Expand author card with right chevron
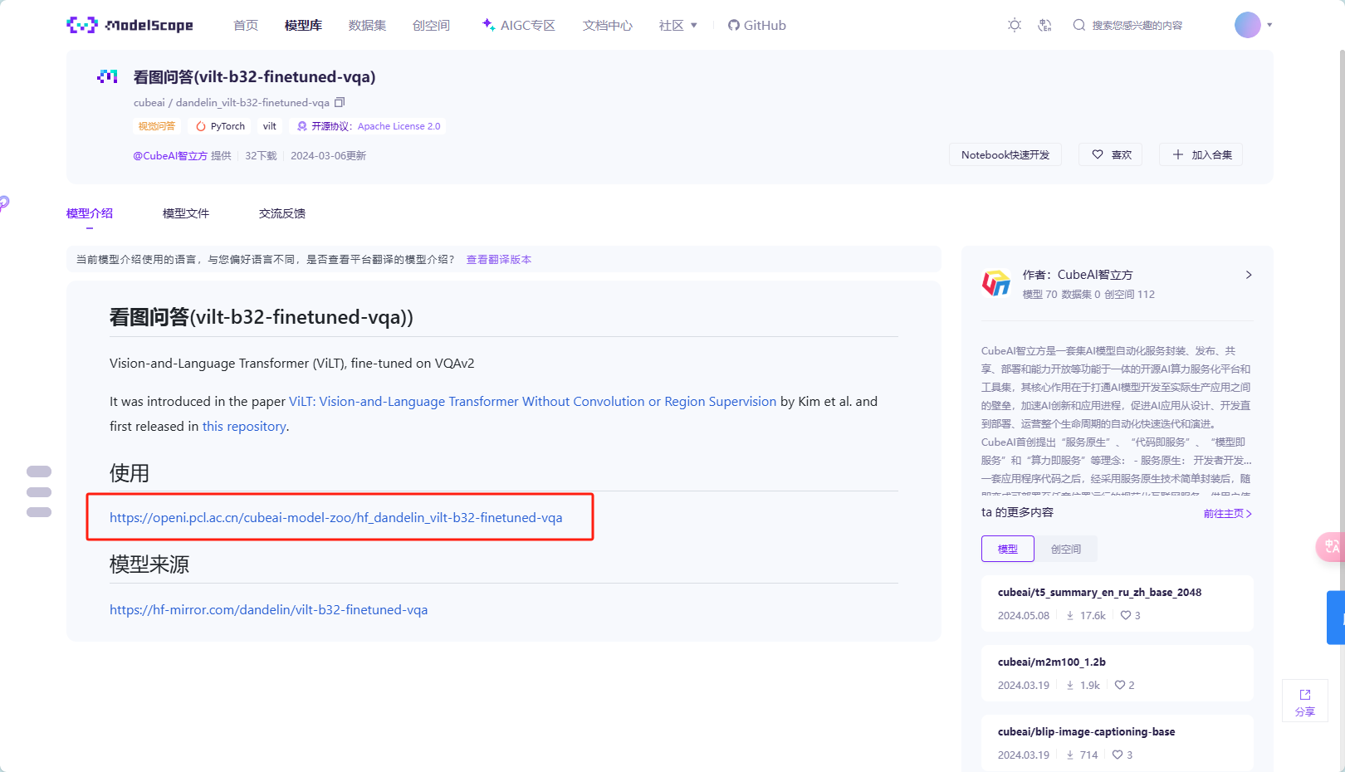Image resolution: width=1345 pixels, height=772 pixels. click(x=1249, y=275)
